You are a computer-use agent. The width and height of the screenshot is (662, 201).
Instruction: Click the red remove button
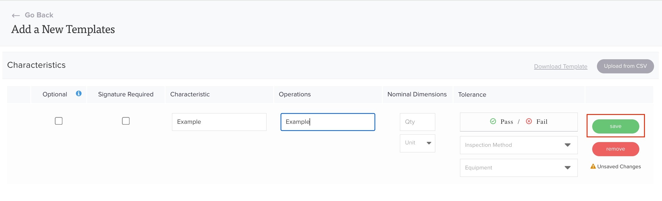(615, 149)
